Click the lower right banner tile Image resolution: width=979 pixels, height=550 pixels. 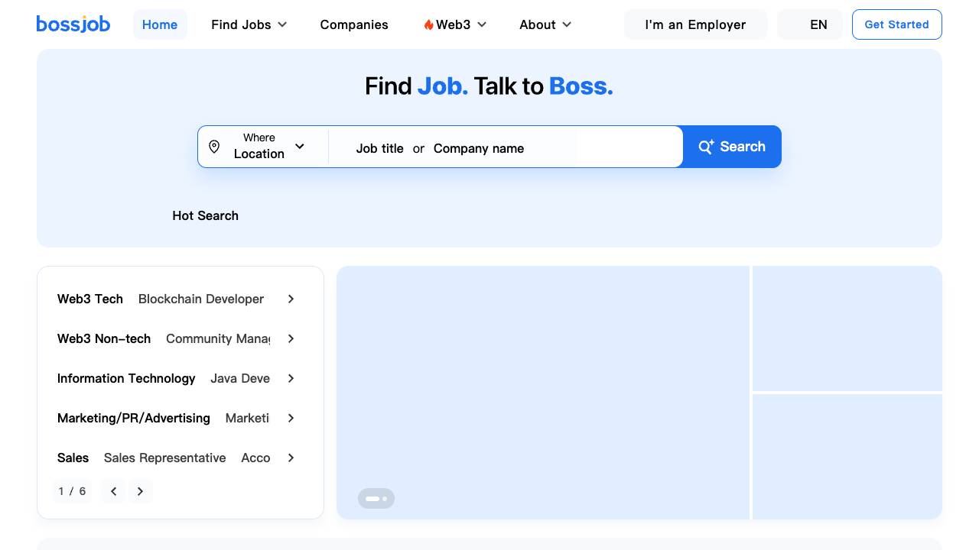click(847, 457)
